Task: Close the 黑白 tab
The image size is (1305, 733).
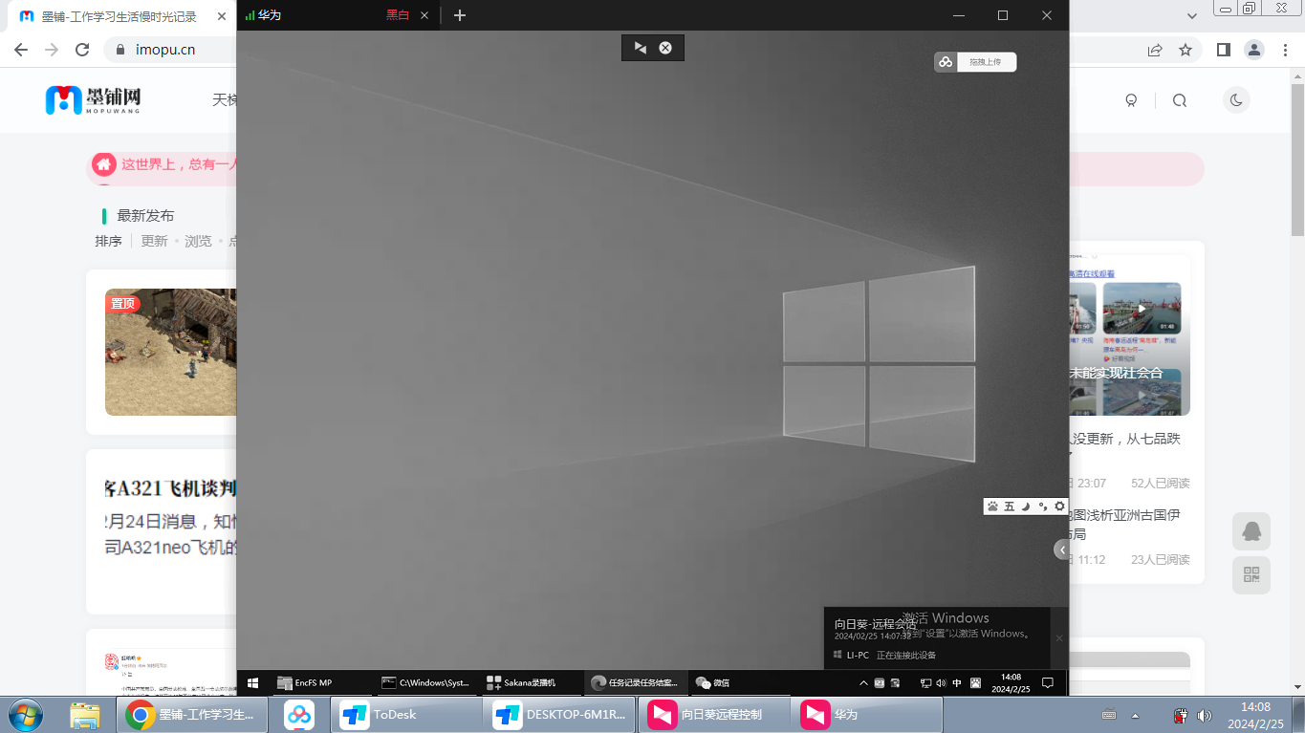Action: (424, 15)
